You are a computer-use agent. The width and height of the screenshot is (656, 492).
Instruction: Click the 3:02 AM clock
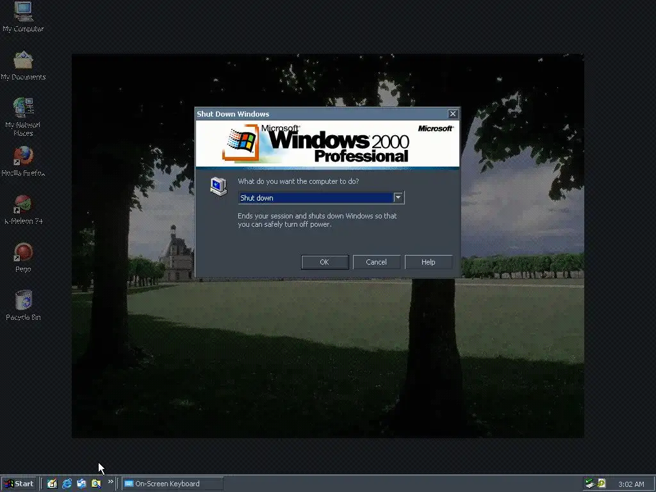coord(631,484)
